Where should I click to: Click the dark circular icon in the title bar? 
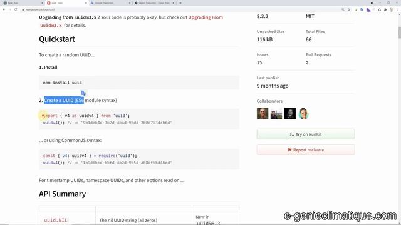372,3
